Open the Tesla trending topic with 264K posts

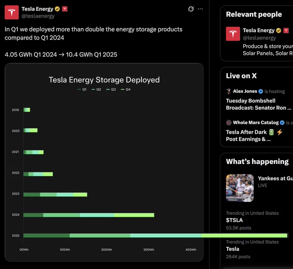point(232,249)
